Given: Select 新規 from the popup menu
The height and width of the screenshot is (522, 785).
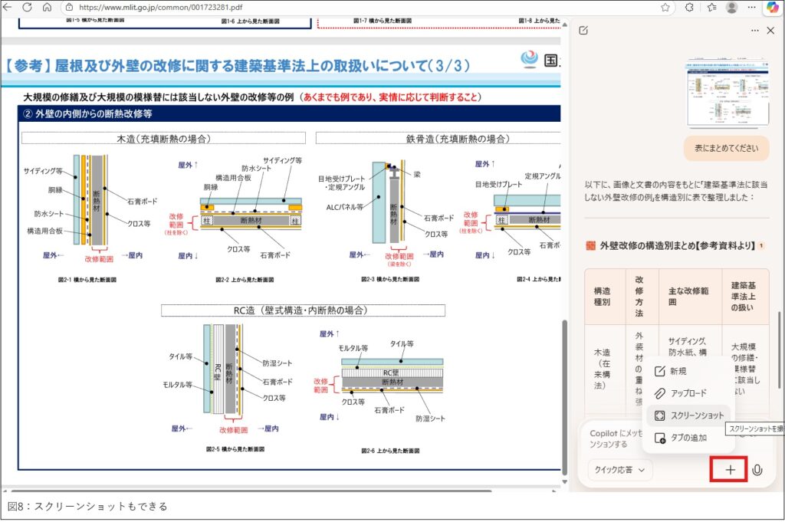Looking at the screenshot, I should [x=678, y=371].
